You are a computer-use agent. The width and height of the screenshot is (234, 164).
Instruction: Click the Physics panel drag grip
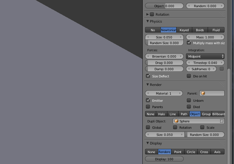click(222, 21)
